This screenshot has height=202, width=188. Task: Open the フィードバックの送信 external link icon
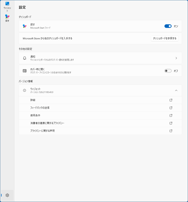coord(171,108)
